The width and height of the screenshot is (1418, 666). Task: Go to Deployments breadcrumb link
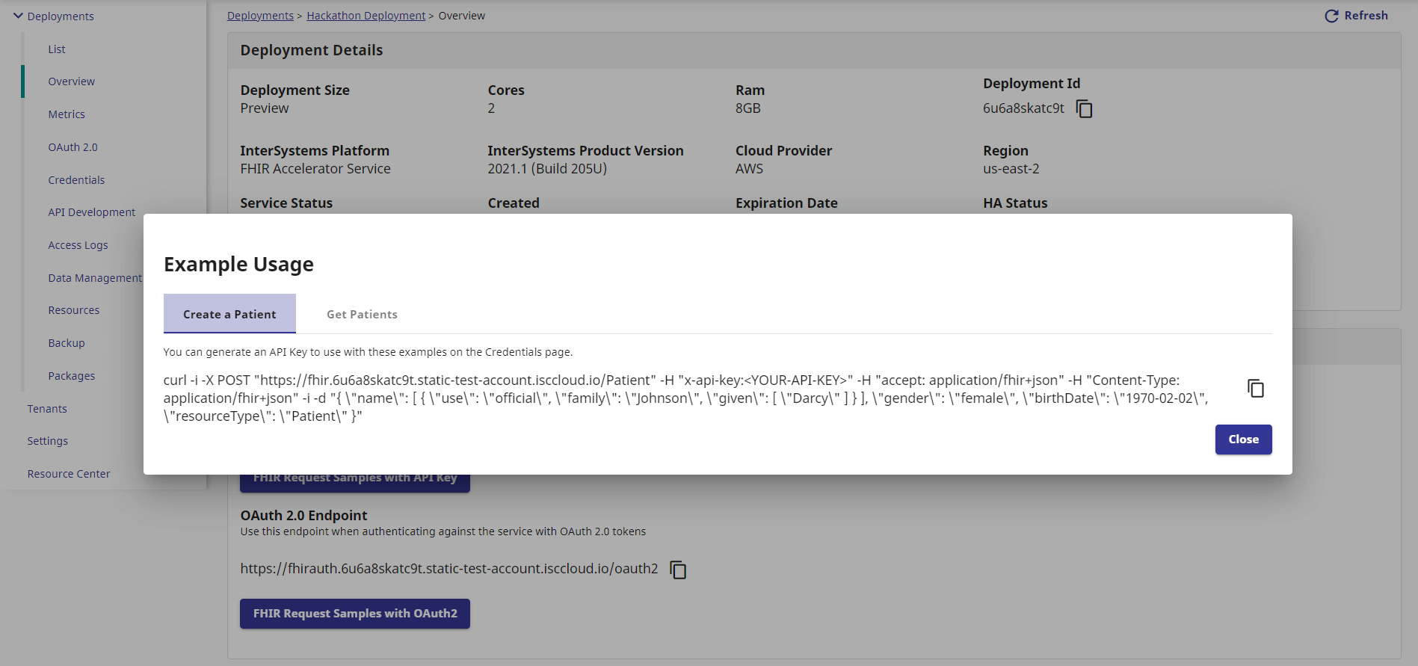click(x=260, y=16)
